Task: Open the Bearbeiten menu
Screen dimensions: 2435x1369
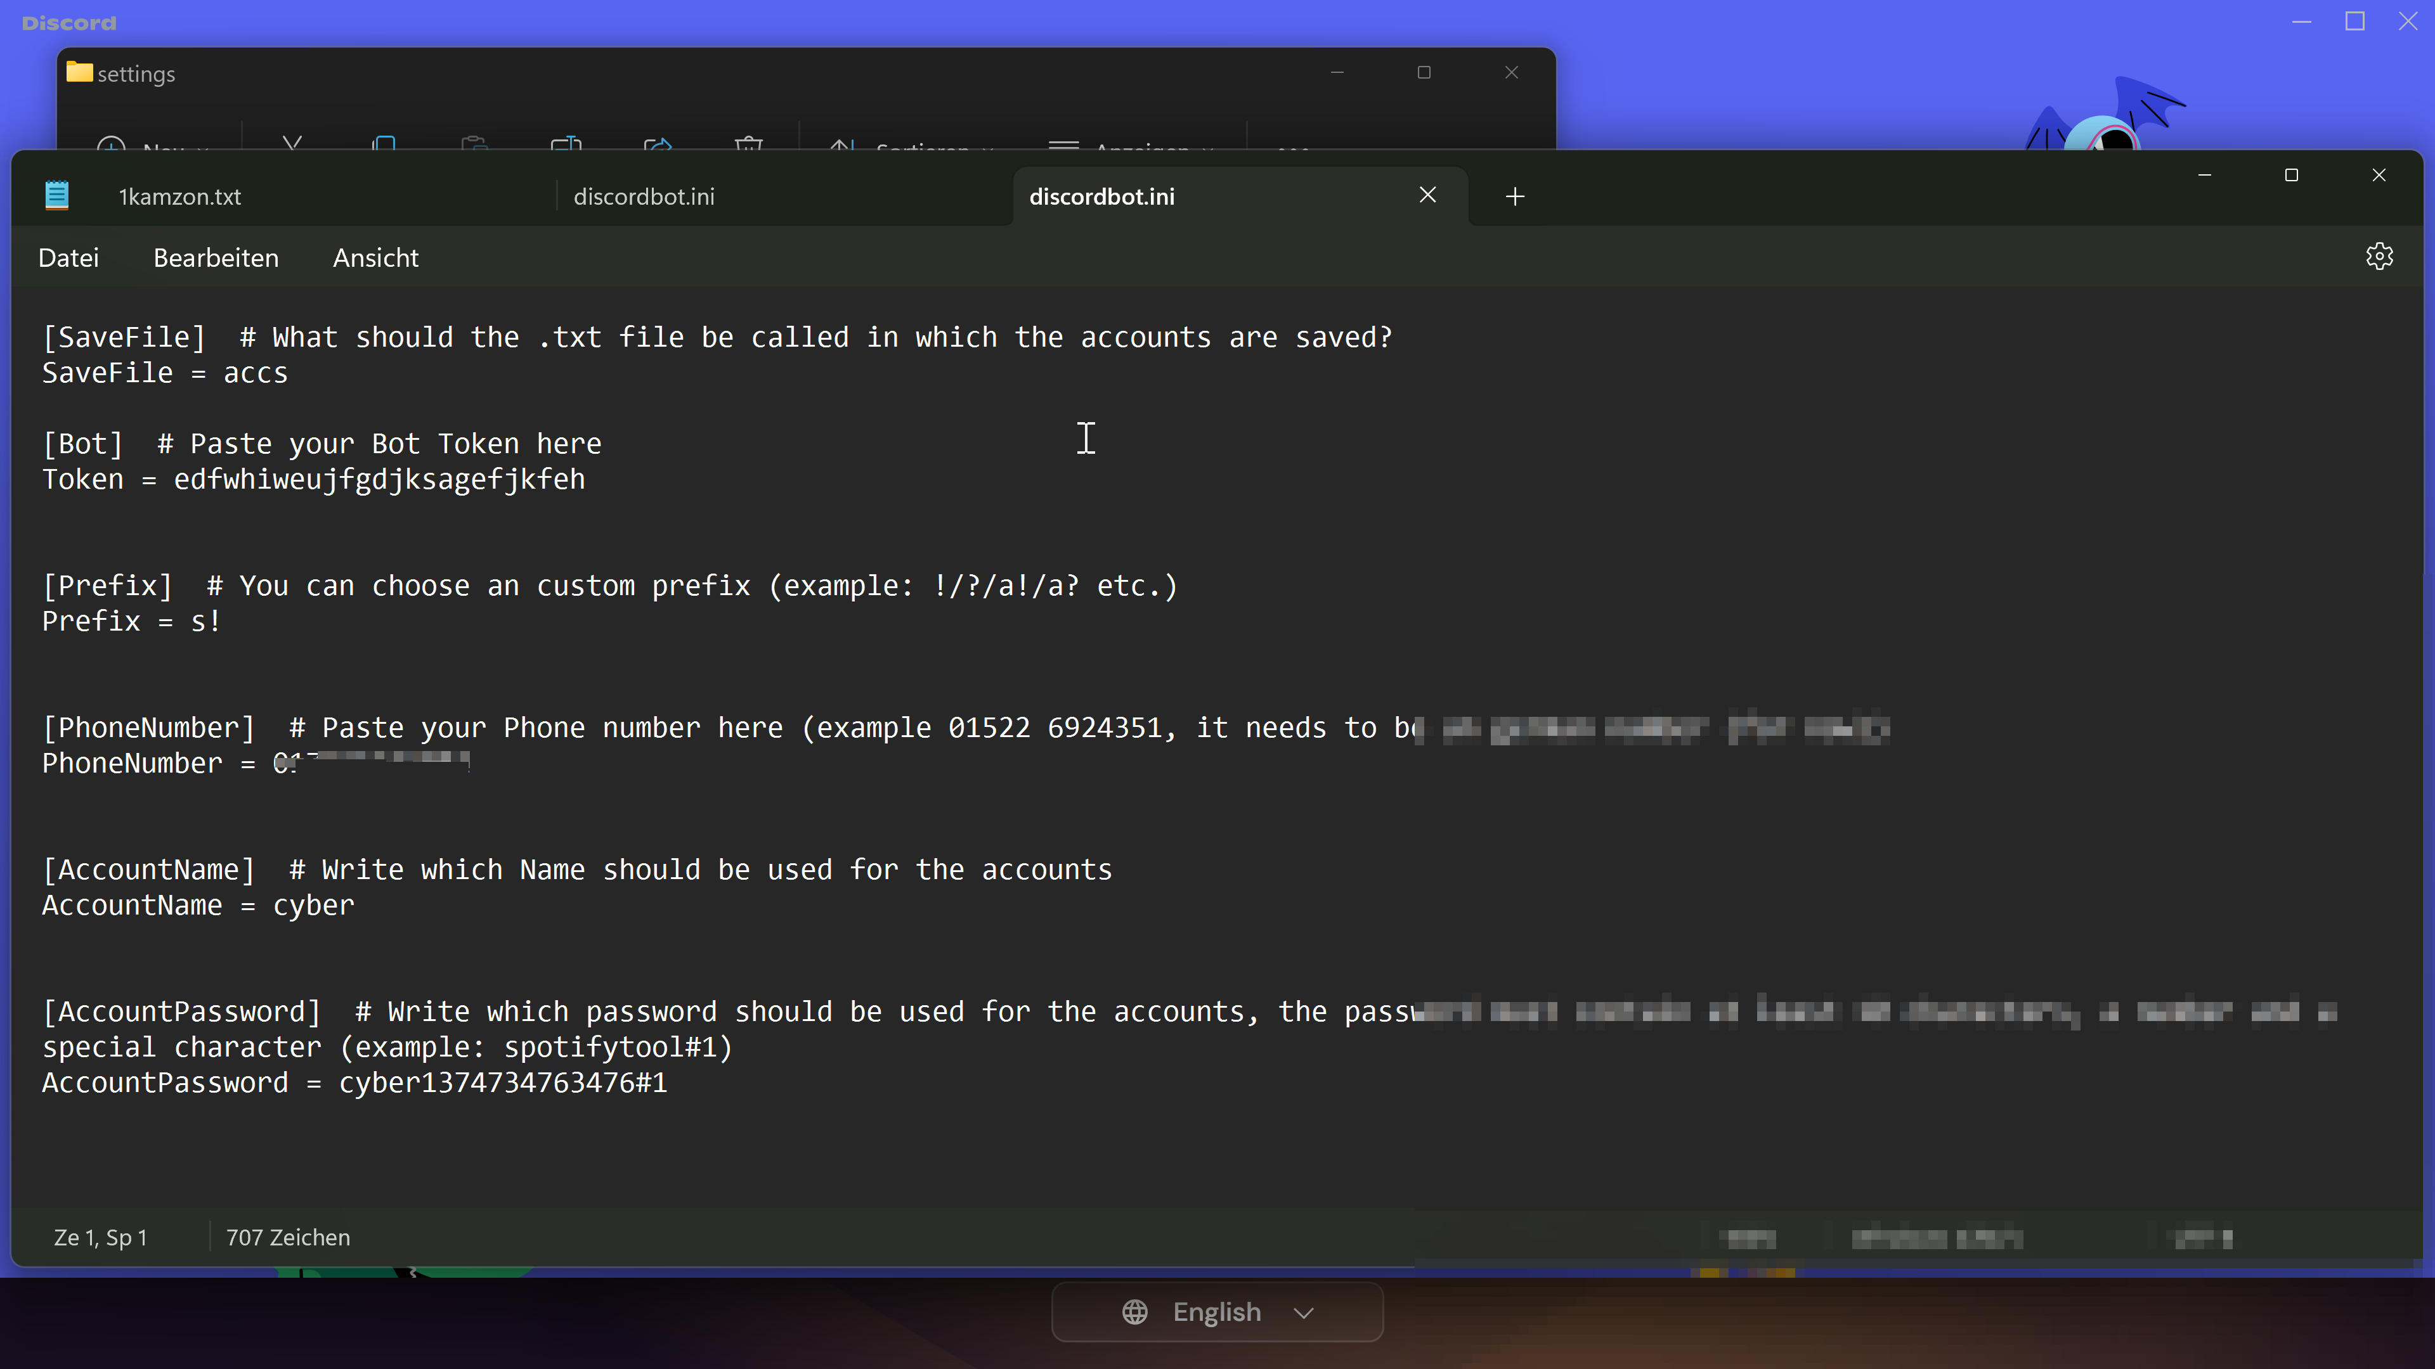Action: point(216,258)
